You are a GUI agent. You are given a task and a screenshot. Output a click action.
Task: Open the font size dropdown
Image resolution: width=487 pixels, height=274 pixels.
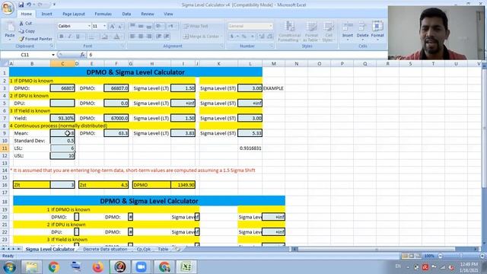click(x=105, y=26)
